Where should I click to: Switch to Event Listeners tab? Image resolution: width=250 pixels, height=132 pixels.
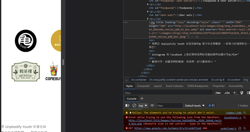click(175, 86)
